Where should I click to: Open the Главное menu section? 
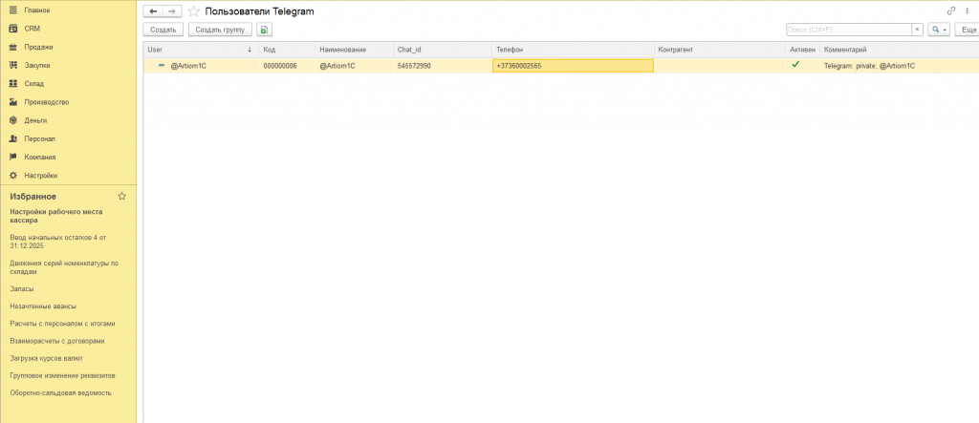[37, 11]
